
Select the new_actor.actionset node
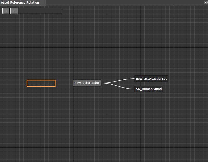coord(151,79)
